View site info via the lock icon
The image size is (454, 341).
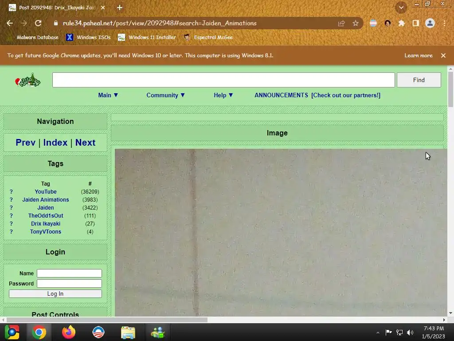tap(56, 23)
